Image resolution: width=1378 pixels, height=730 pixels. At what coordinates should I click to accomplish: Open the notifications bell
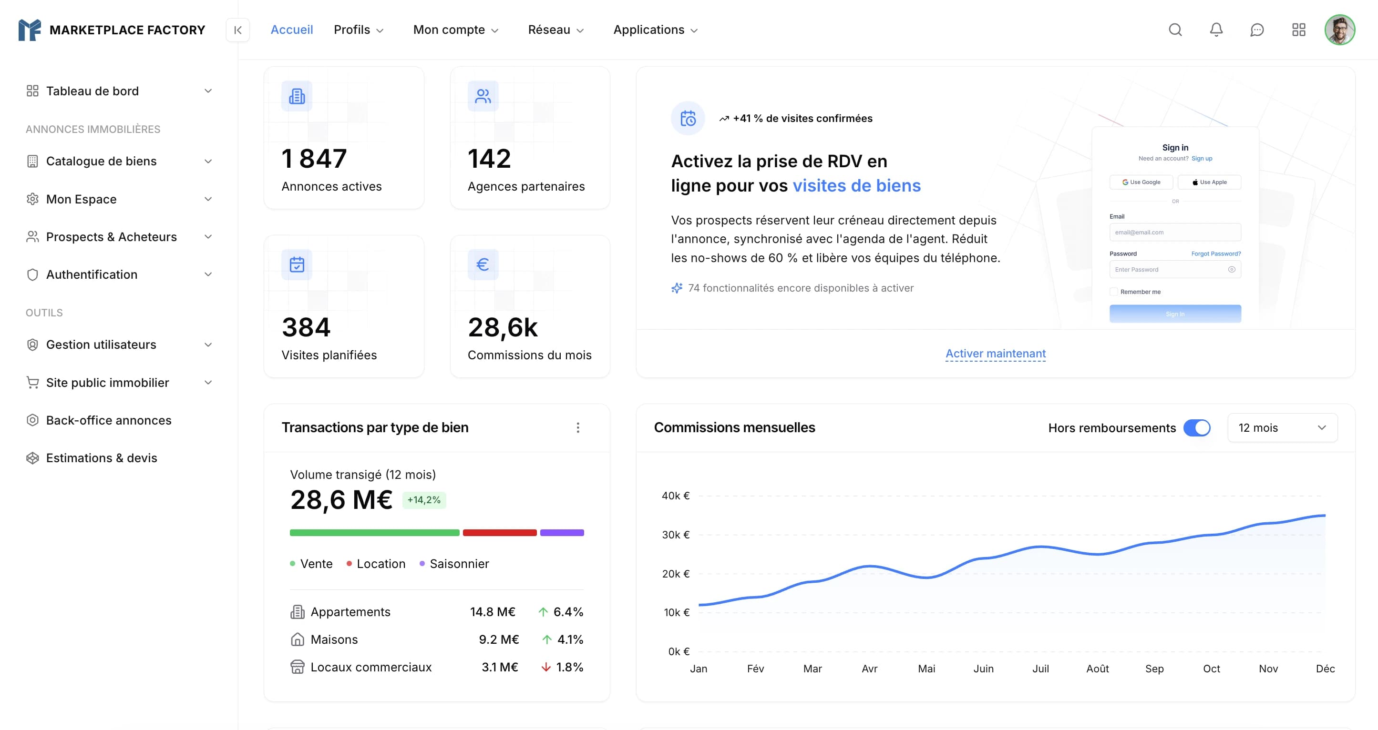[x=1216, y=30]
